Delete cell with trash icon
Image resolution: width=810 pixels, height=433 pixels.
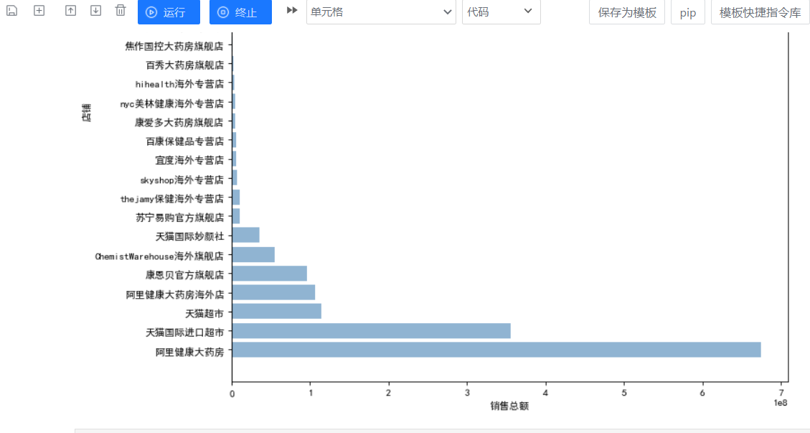point(121,10)
